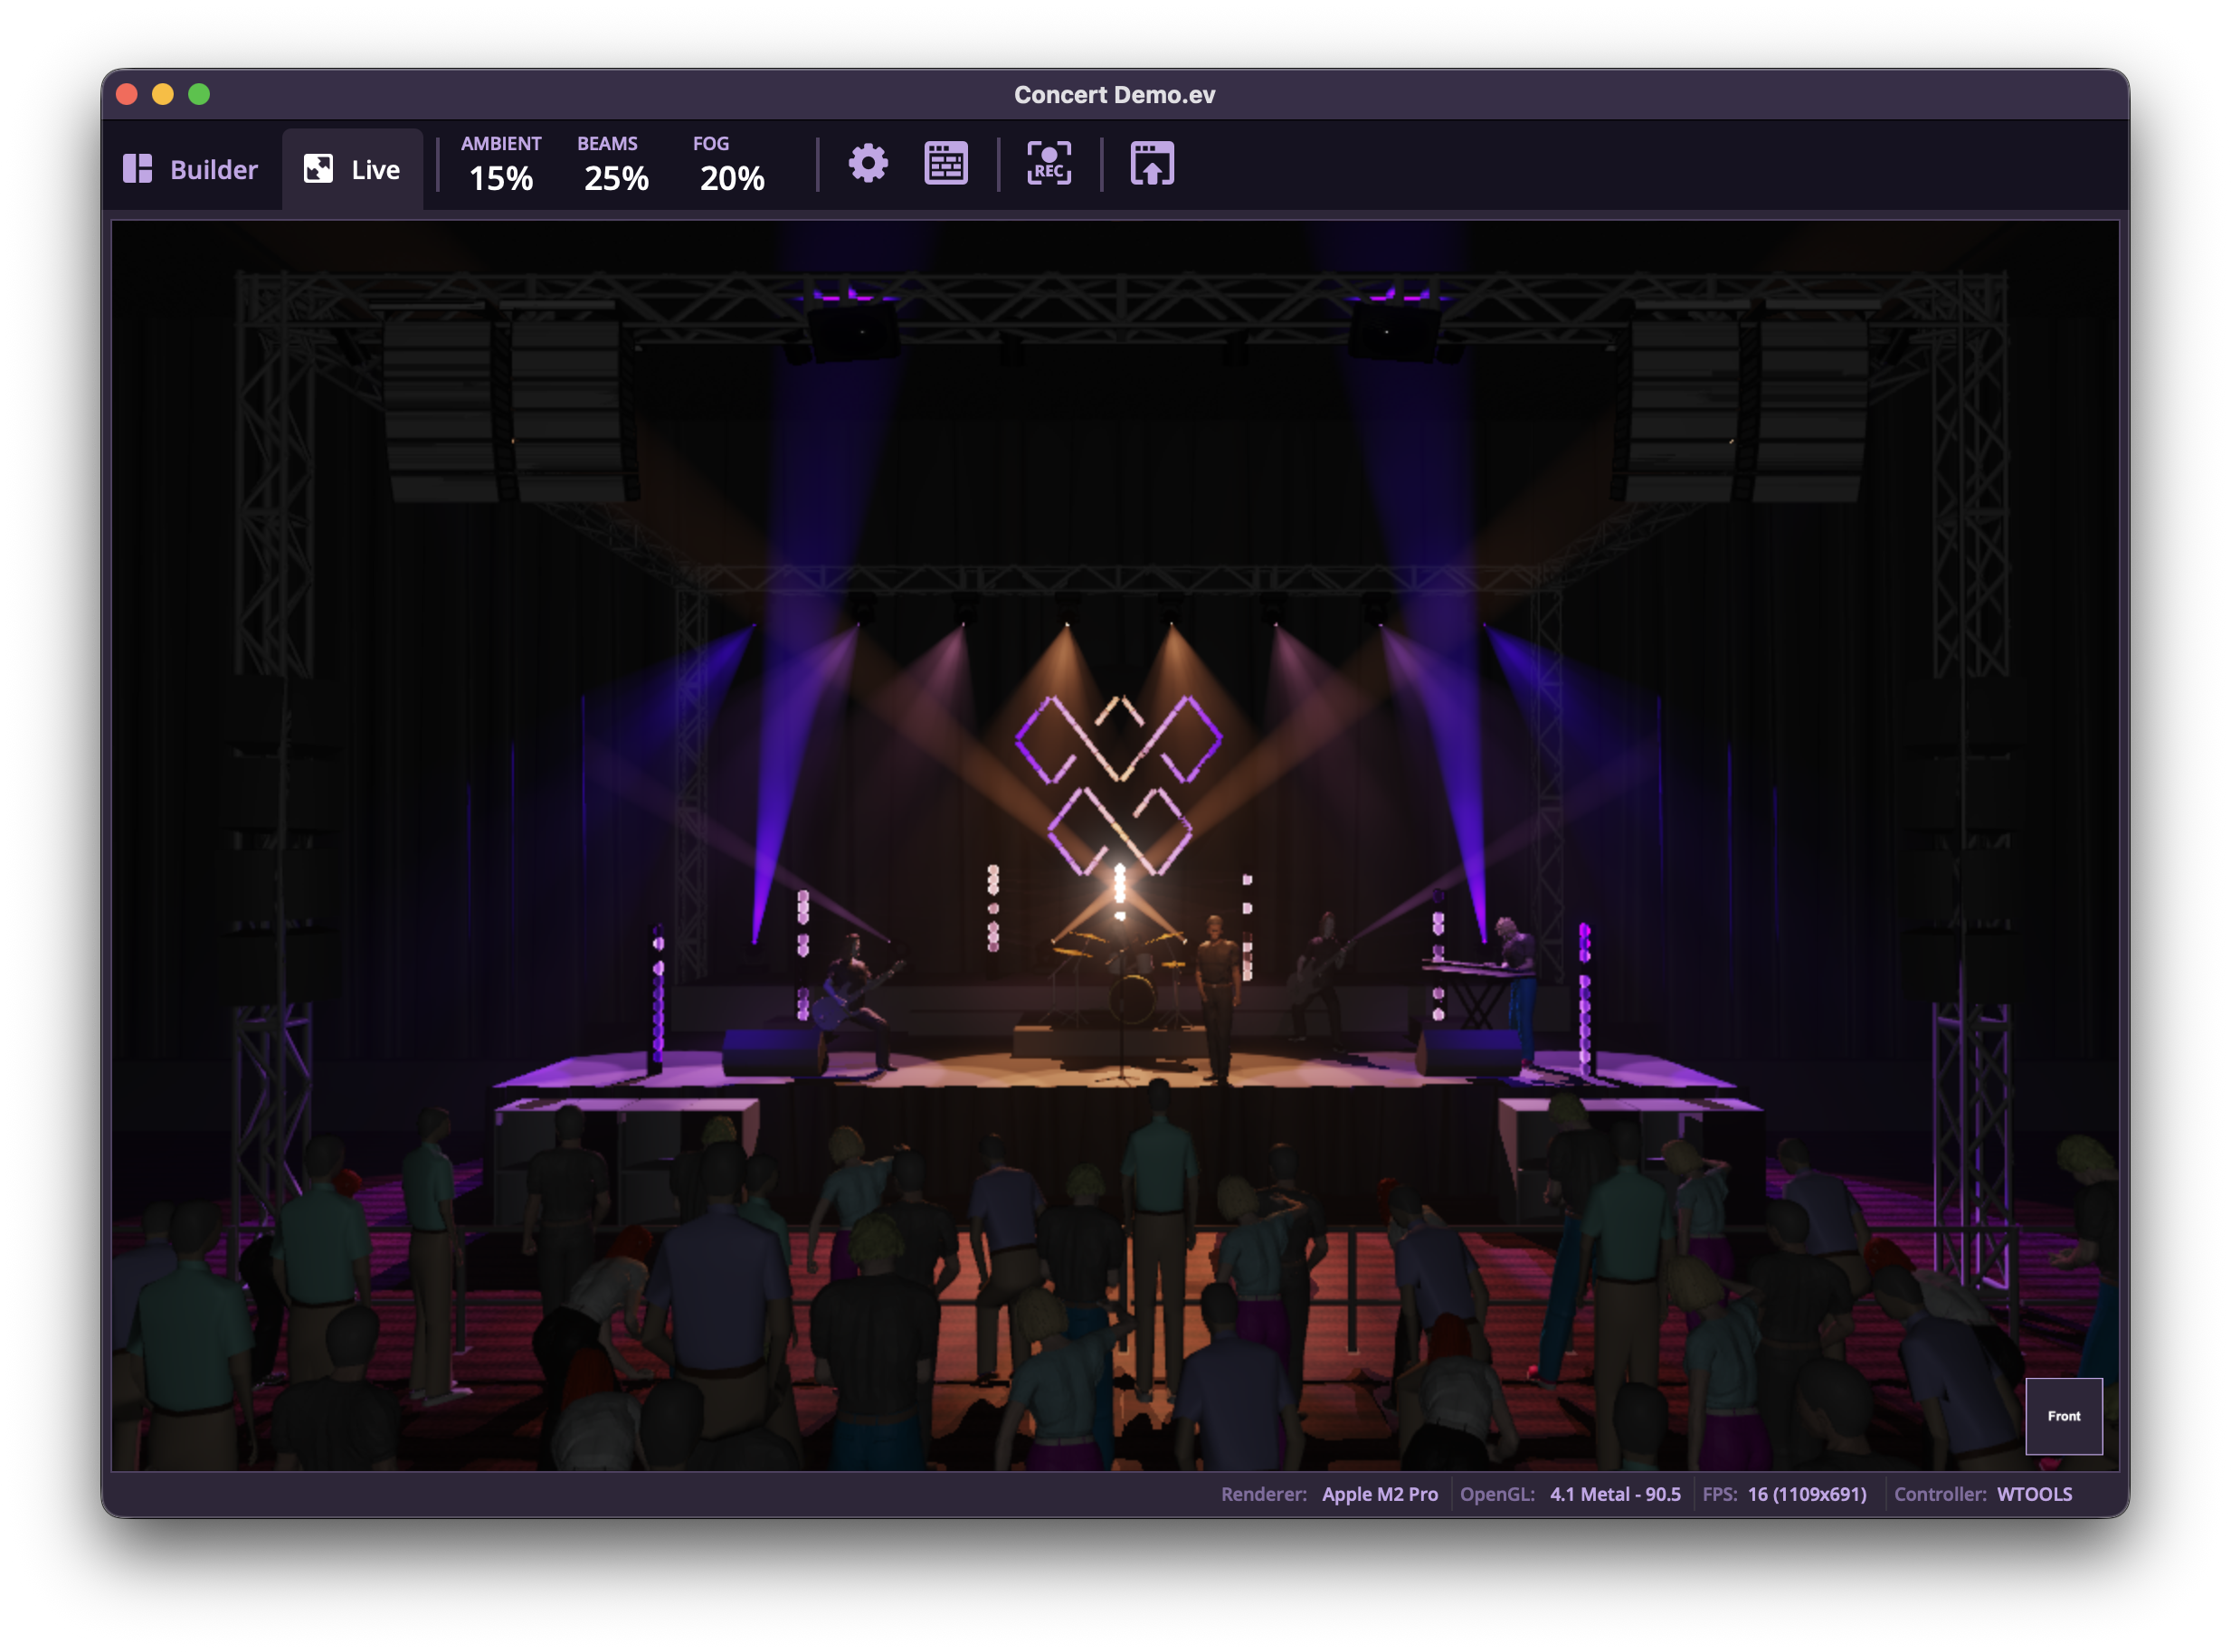Click the WTOOLS controller status
The width and height of the screenshot is (2231, 1652).
pyautogui.click(x=2034, y=1494)
